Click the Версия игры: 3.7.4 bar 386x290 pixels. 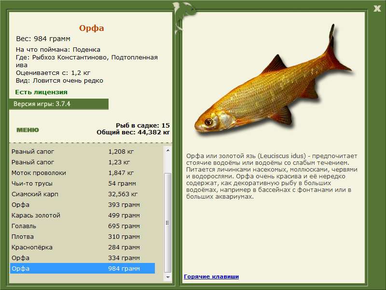click(x=58, y=104)
